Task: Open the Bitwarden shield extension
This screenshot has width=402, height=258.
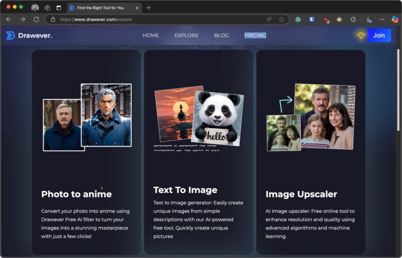Action: (x=312, y=19)
